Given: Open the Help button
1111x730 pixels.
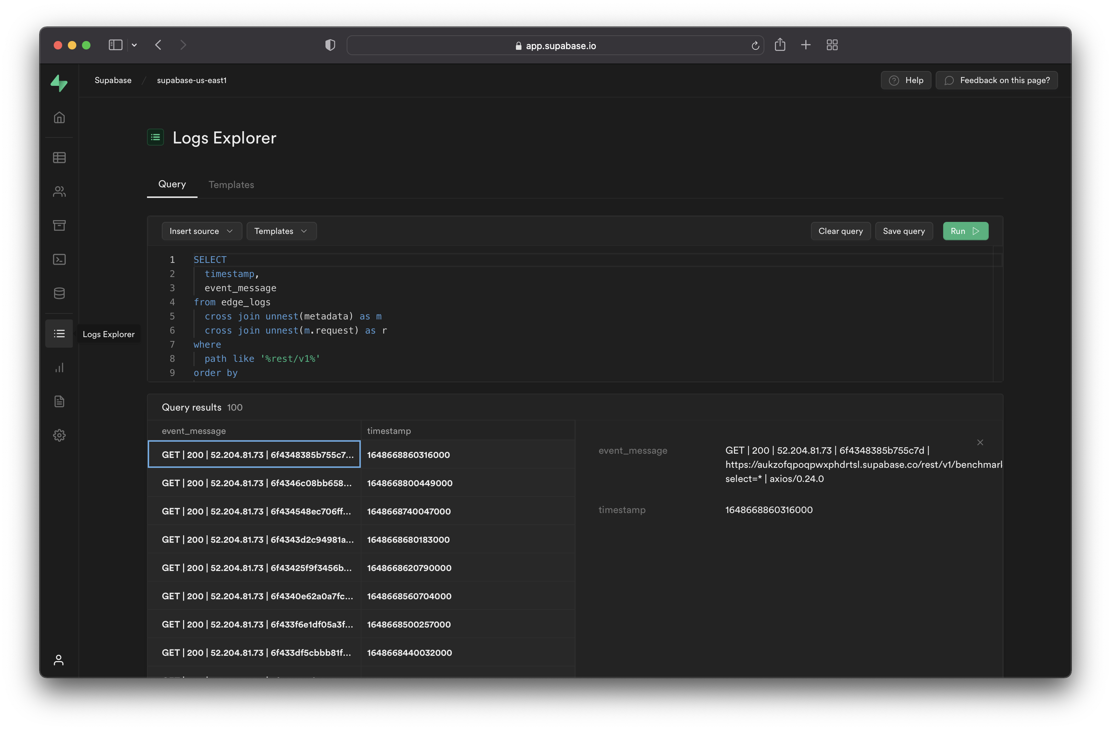Looking at the screenshot, I should click(906, 80).
